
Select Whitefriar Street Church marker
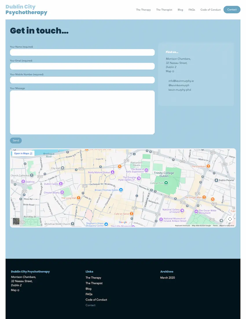pos(72,224)
